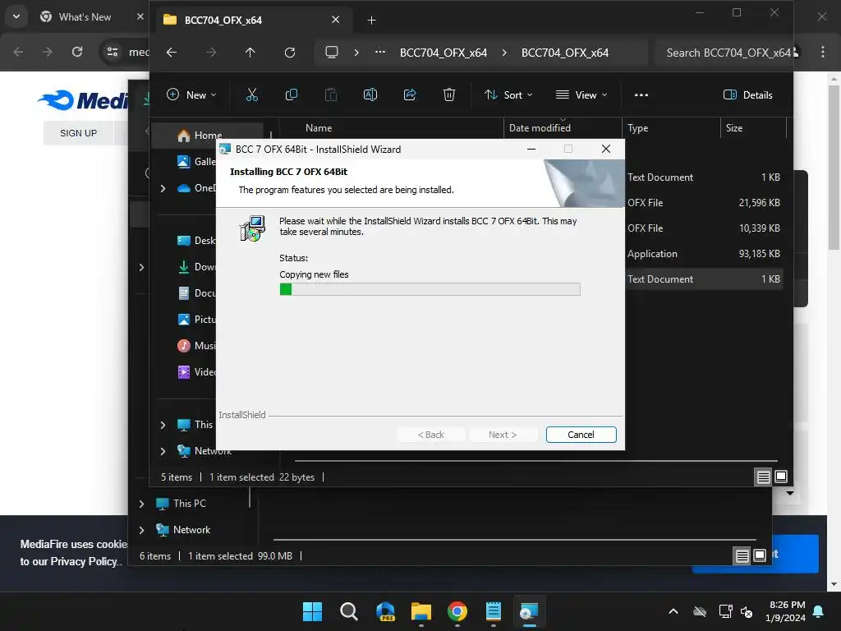Open the See more ellipsis in toolbar
The height and width of the screenshot is (631, 841).
[x=641, y=95]
